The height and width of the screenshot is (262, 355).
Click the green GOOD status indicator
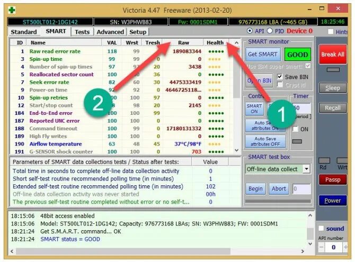coord(297,55)
